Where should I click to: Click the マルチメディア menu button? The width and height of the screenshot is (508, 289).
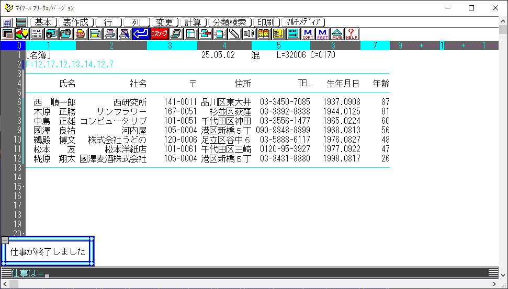304,22
